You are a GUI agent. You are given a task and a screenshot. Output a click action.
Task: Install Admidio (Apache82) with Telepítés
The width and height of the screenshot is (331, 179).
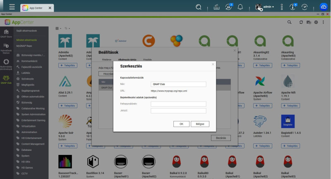tap(68, 65)
